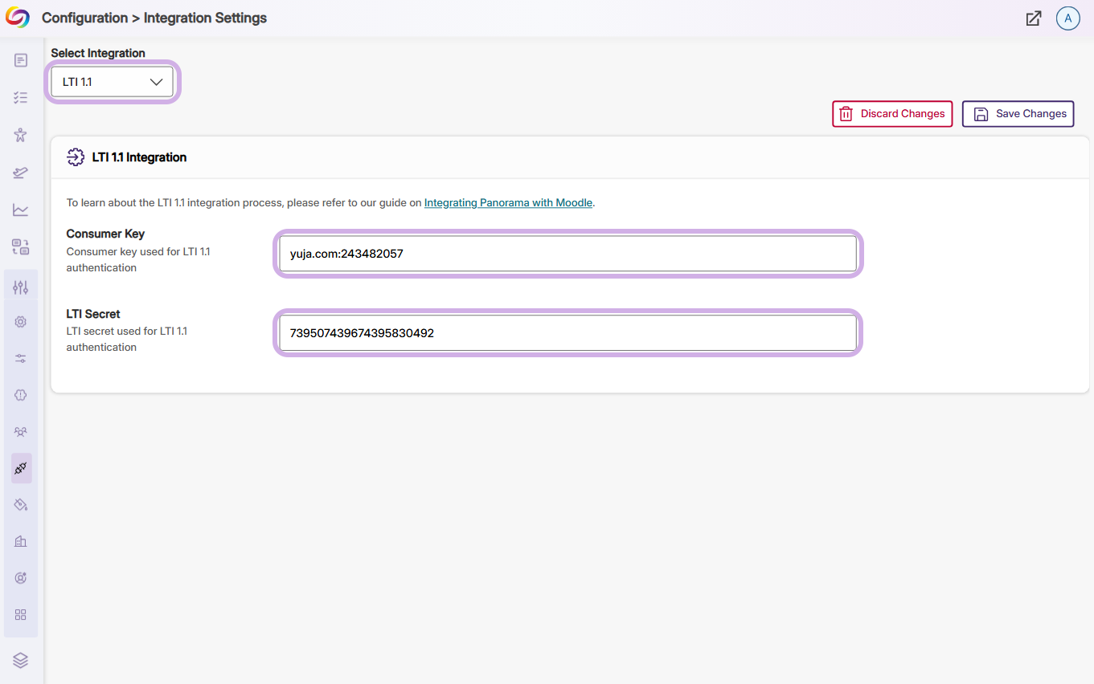Open the line chart analytics icon
Screen dimensions: 1094x684
click(x=21, y=210)
